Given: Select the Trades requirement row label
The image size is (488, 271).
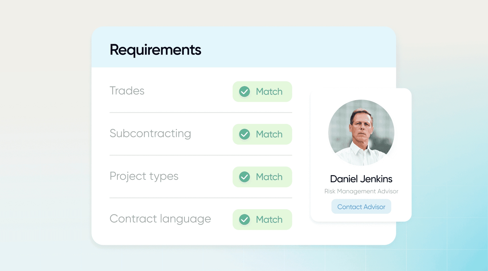Looking at the screenshot, I should tap(127, 91).
